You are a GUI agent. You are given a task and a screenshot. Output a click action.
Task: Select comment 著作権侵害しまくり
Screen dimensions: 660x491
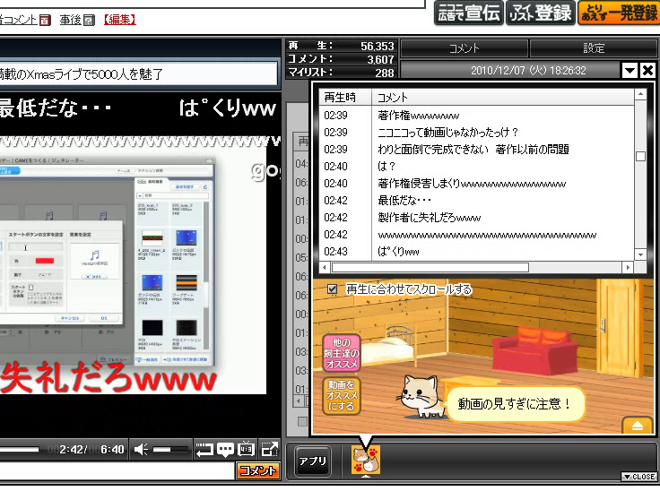[476, 184]
